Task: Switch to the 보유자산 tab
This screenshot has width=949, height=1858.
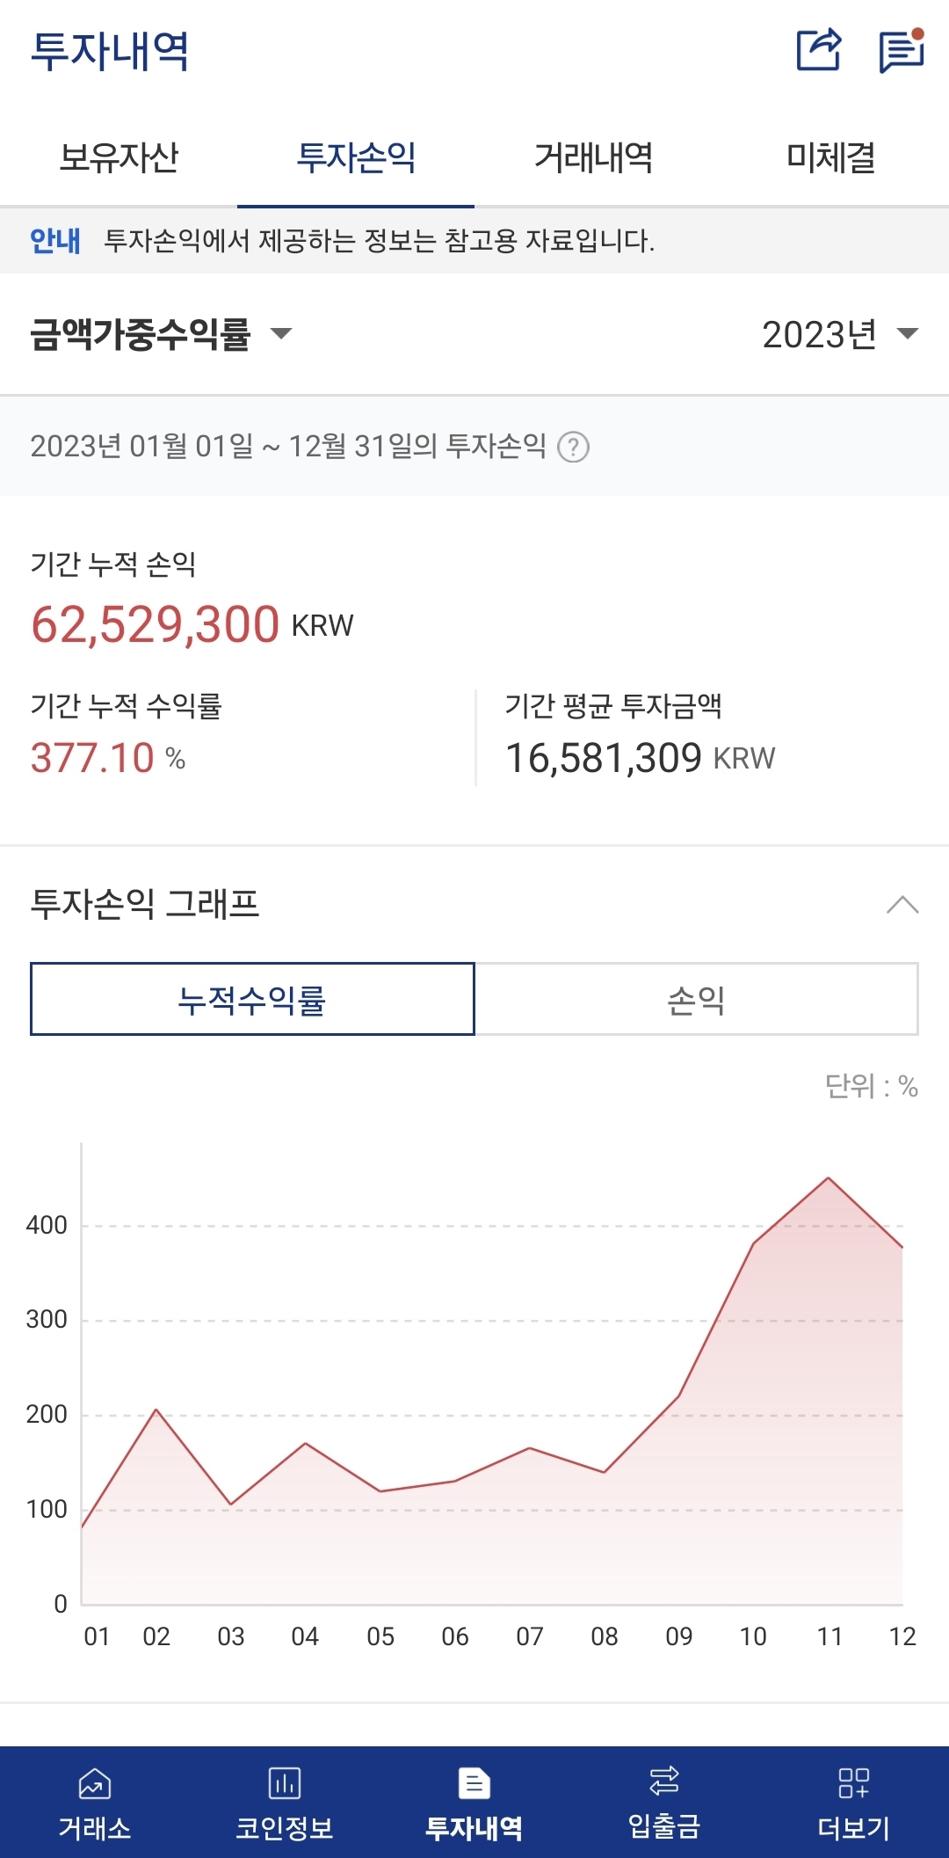Action: pyautogui.click(x=119, y=158)
